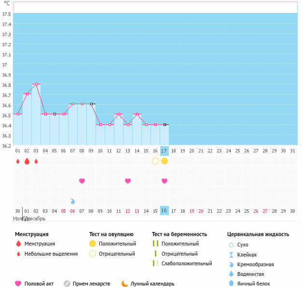Click the black temperature marker on day 09
Screen dimensions: 302x287
click(x=91, y=104)
